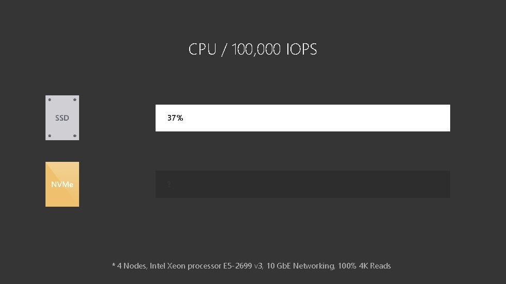
Task: Click 'Intel Xeon processor E5-2699 v3' text
Action: pyautogui.click(x=206, y=266)
